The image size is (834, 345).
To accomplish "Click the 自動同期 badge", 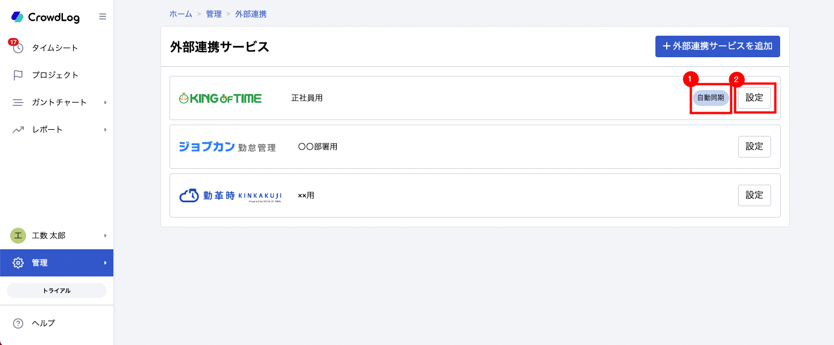I will click(x=710, y=97).
